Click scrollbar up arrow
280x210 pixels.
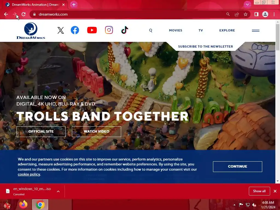point(278,22)
